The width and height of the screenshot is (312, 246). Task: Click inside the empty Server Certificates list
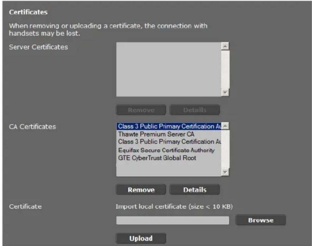pos(169,69)
